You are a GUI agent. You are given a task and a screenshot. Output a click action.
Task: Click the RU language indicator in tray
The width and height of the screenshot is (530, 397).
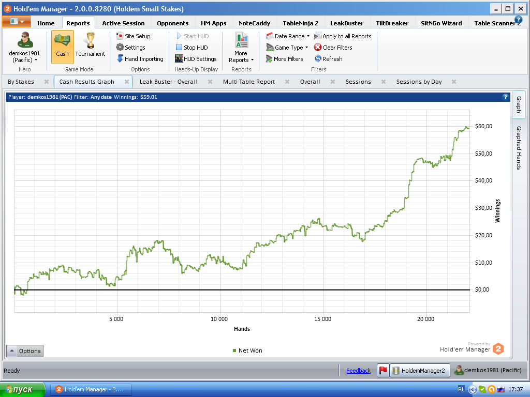461,389
